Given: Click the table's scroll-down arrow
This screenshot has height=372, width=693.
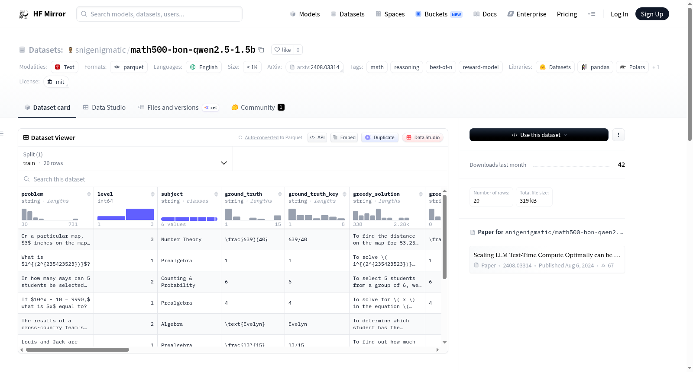Looking at the screenshot, I should 444,342.
